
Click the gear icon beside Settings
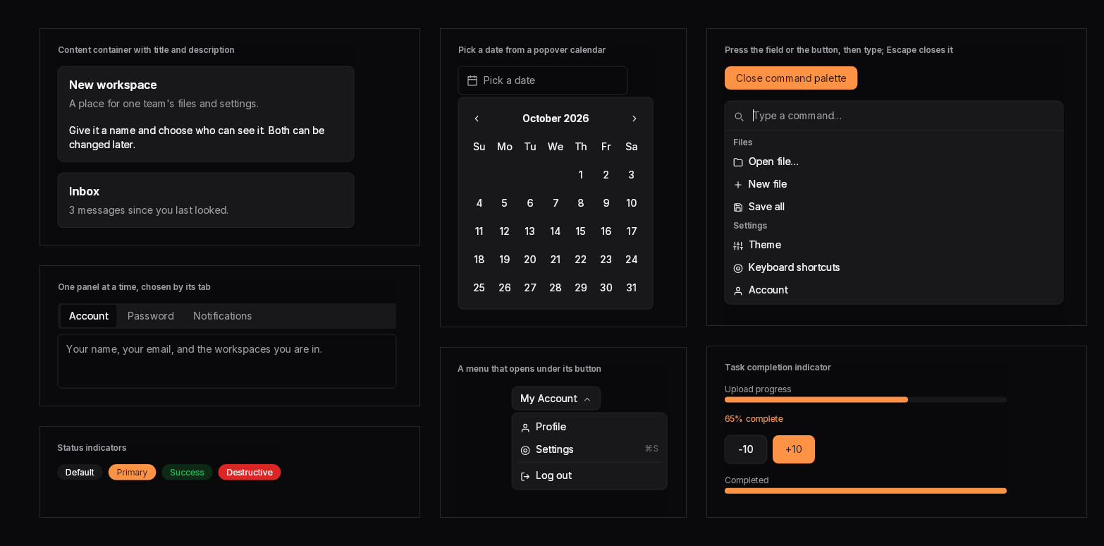point(525,450)
